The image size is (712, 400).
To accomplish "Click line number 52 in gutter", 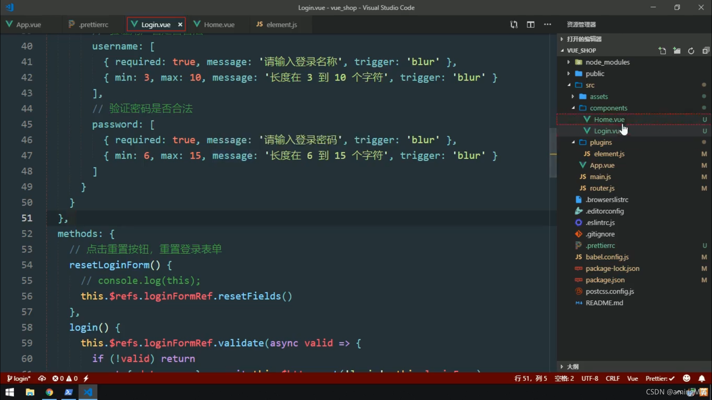I will pyautogui.click(x=27, y=234).
